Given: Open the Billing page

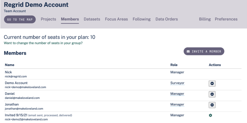Looking at the screenshot, I should pos(205,19).
